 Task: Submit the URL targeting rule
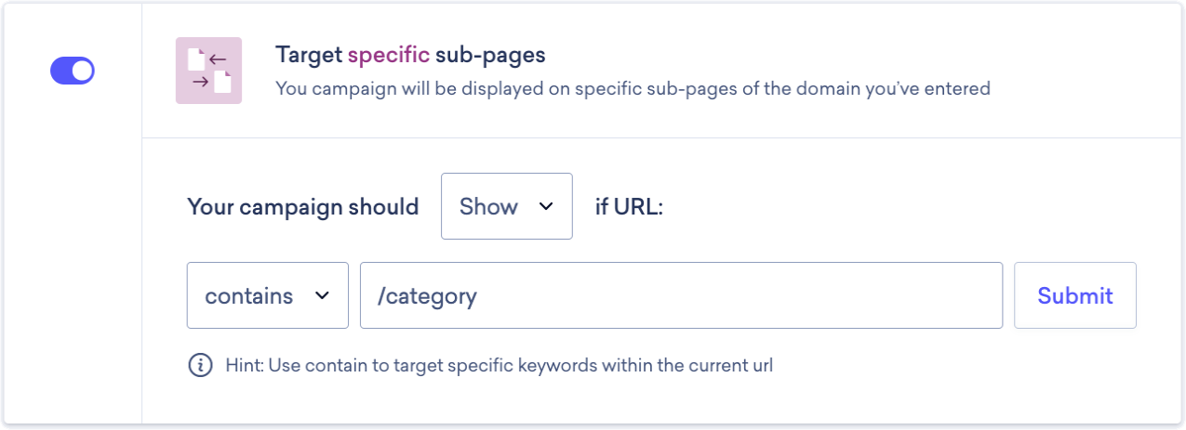tap(1075, 295)
